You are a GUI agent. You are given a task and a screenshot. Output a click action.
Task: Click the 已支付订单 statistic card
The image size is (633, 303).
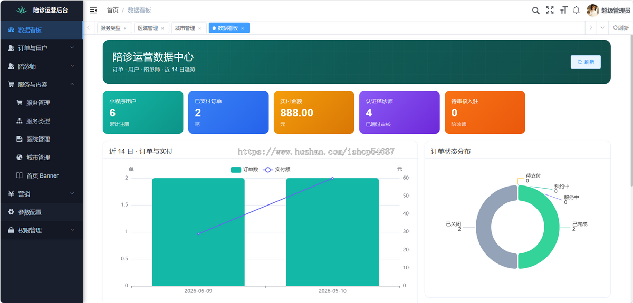pos(228,112)
